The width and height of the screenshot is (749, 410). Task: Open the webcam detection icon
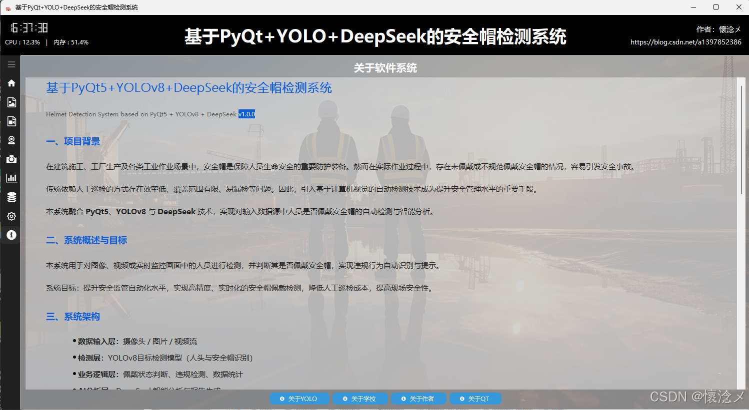pos(11,140)
